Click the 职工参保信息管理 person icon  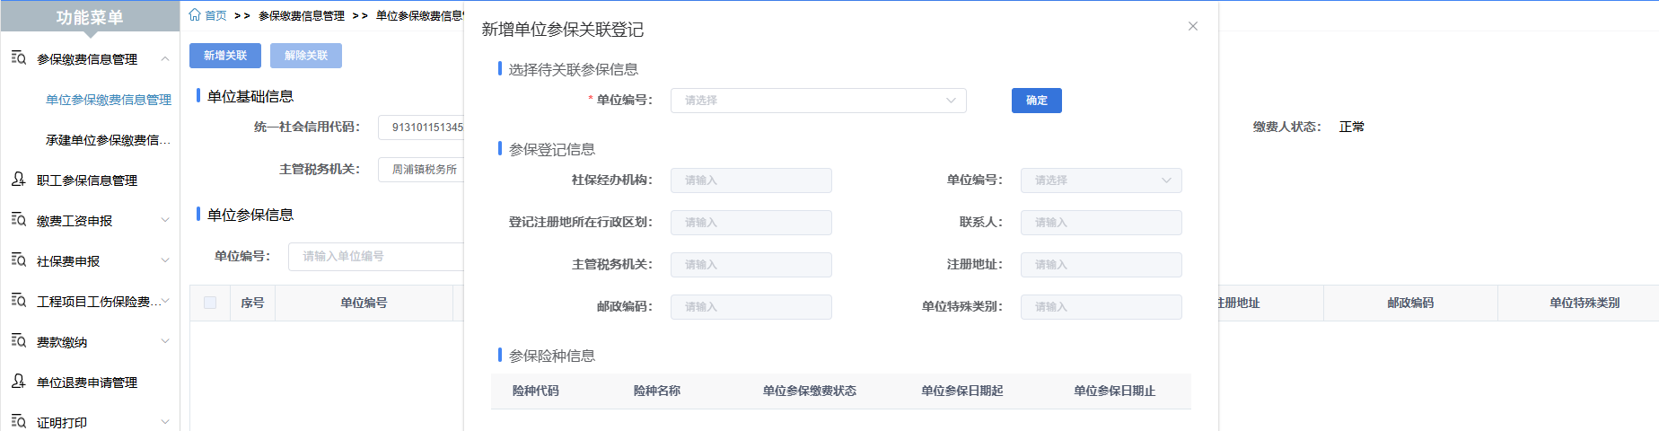[x=18, y=180]
